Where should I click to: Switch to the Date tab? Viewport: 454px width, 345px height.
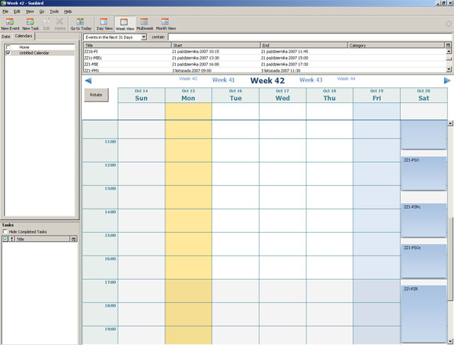click(x=6, y=36)
